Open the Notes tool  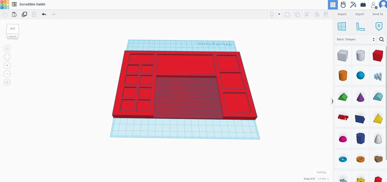click(379, 26)
